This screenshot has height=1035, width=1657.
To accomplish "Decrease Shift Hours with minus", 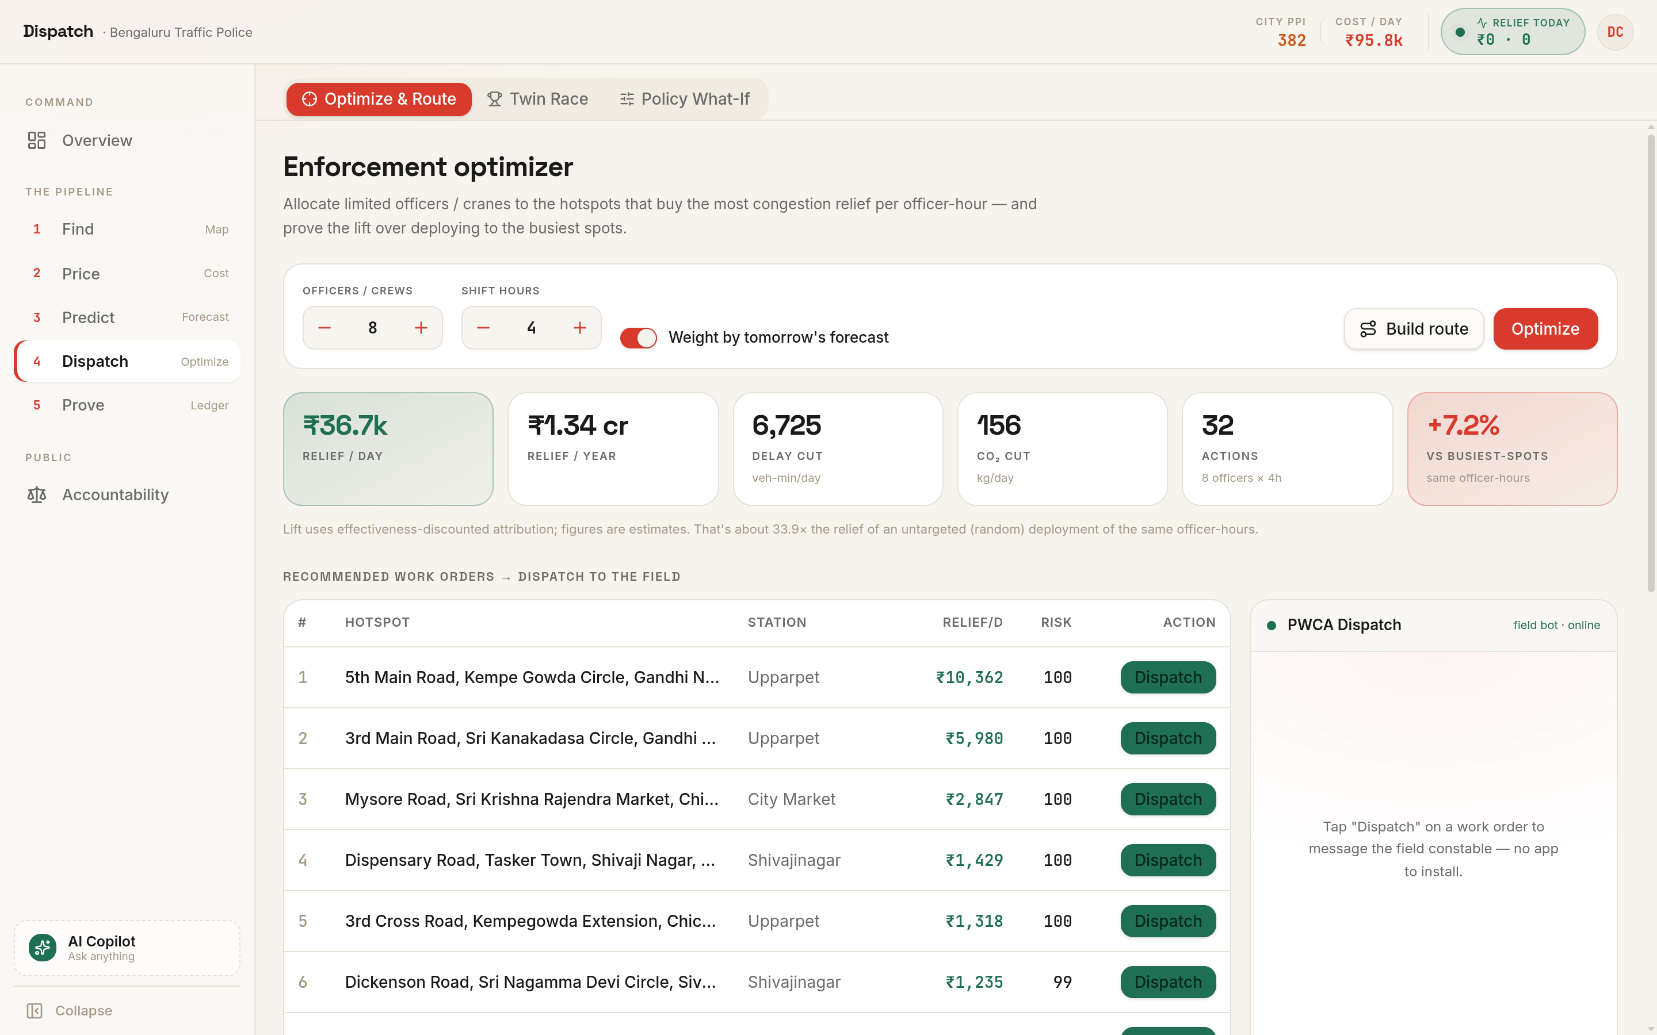I will click(x=483, y=328).
